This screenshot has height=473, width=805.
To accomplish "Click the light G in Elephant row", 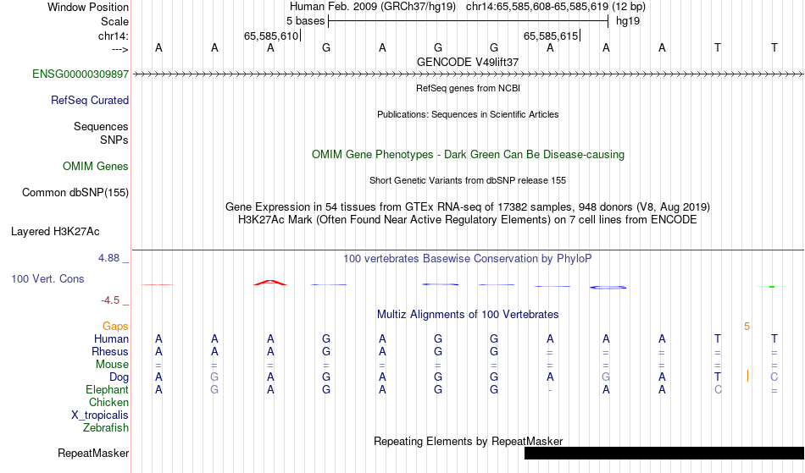I will [x=214, y=390].
